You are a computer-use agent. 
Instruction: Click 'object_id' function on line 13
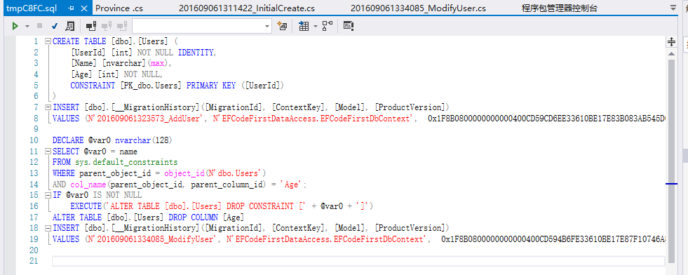[184, 173]
